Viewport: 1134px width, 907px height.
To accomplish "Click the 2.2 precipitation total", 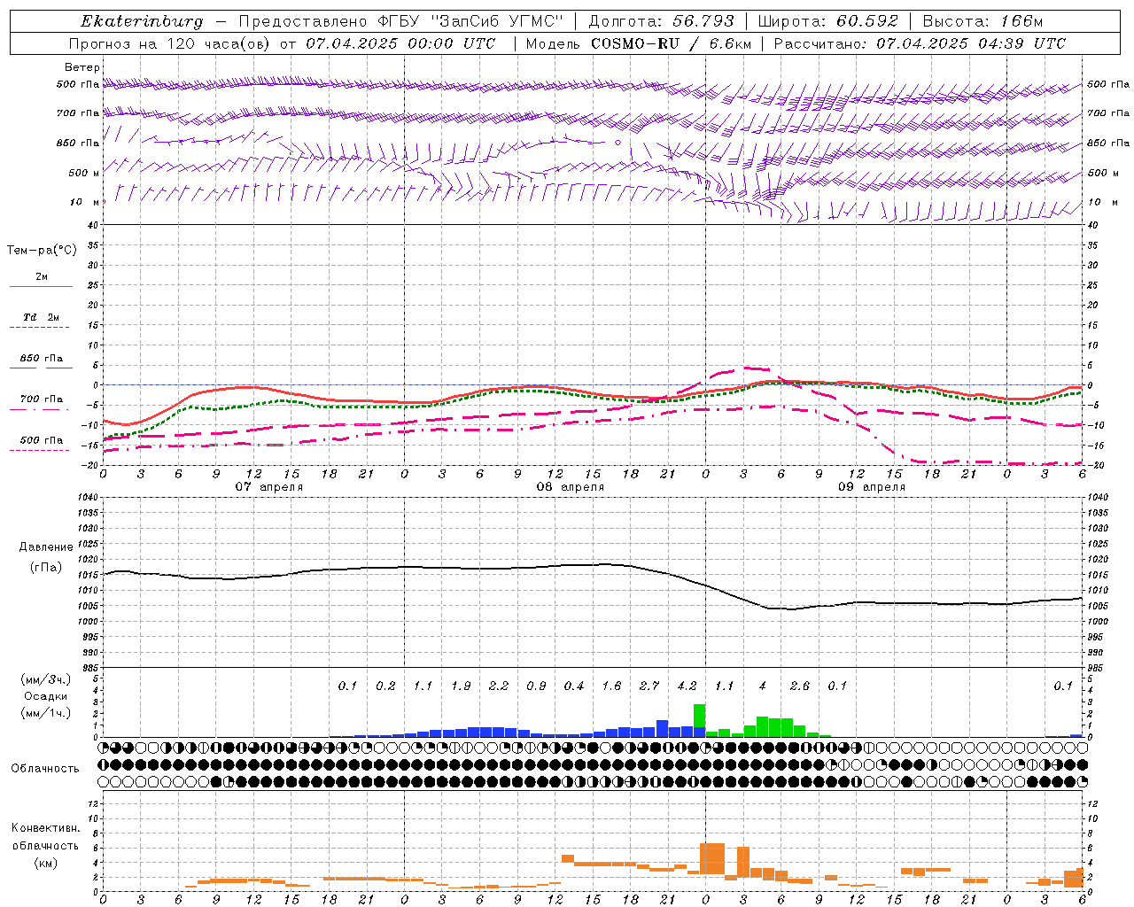I will click(x=499, y=686).
